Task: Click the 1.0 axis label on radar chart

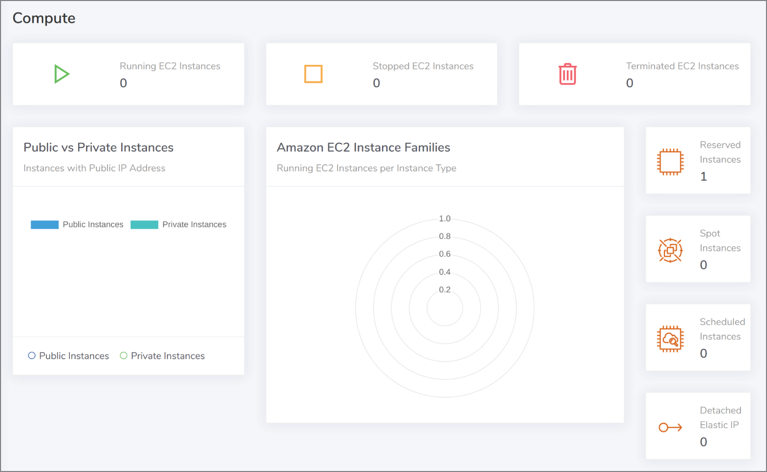Action: pos(445,218)
